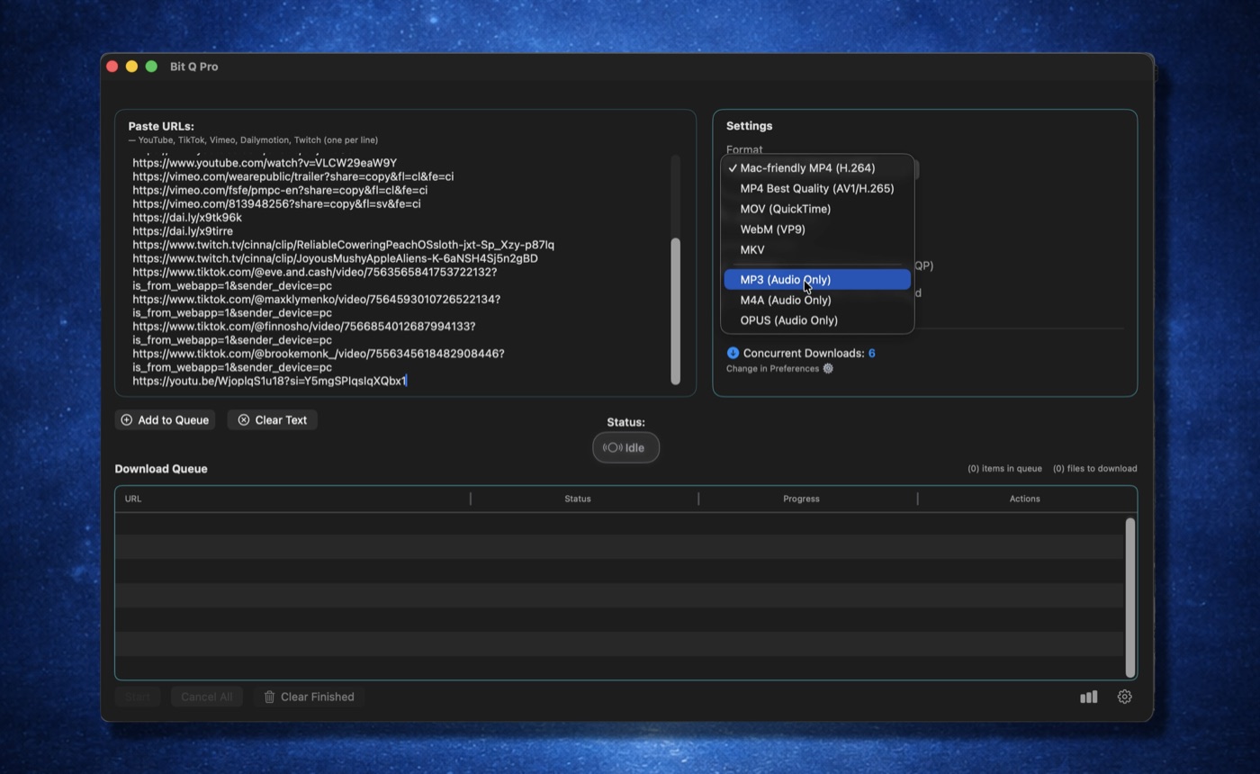
Task: Click the Actions column header
Action: pos(1024,499)
